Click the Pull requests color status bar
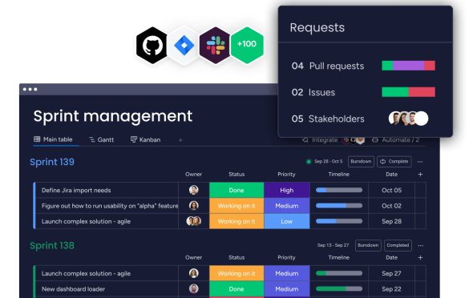 pyautogui.click(x=408, y=66)
